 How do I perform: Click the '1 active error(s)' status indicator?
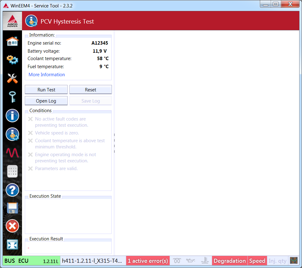pyautogui.click(x=148, y=261)
